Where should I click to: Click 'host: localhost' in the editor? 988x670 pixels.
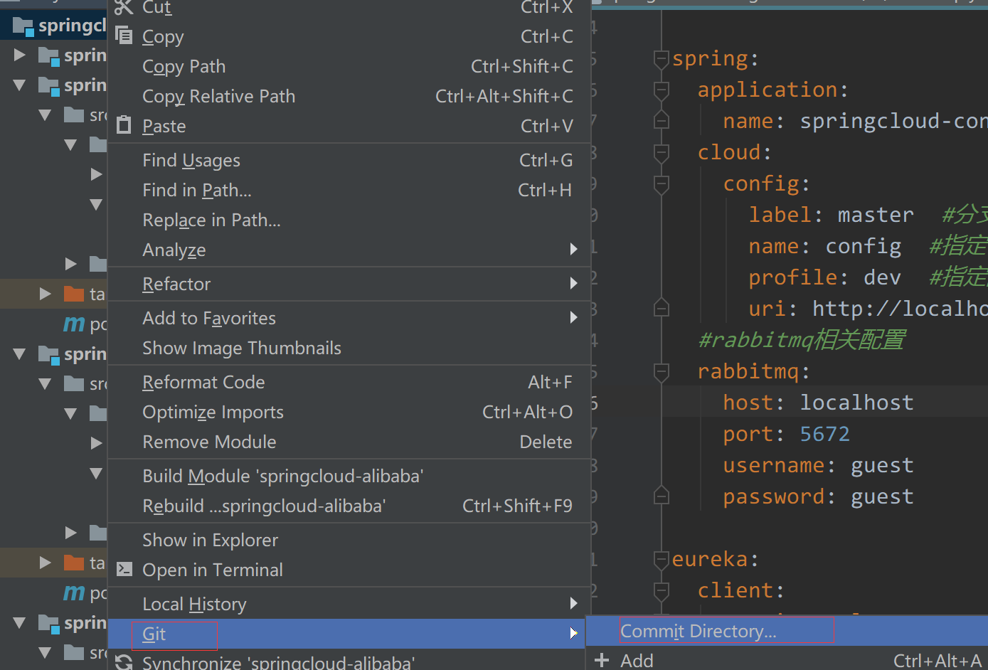point(818,403)
